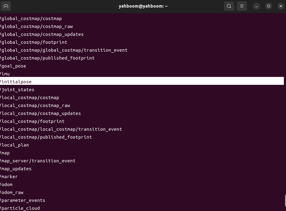Click the /map_server/transition_event line
The height and width of the screenshot is (211, 286).
click(x=38, y=161)
